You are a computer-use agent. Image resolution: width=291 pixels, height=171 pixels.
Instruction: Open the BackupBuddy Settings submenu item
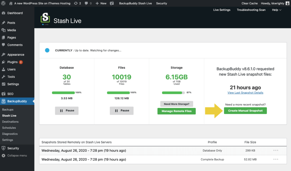pyautogui.click(x=8, y=140)
